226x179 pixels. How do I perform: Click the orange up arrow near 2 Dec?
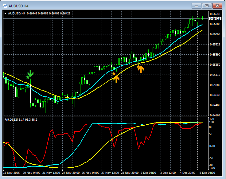(141, 69)
